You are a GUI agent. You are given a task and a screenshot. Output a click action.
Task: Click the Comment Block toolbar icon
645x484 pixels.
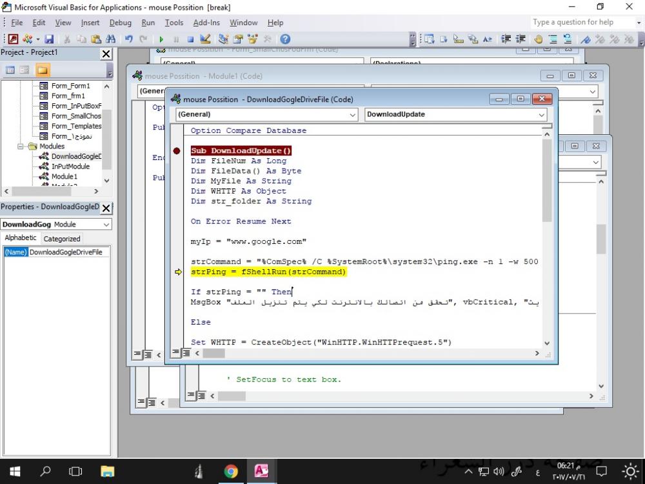pos(553,39)
